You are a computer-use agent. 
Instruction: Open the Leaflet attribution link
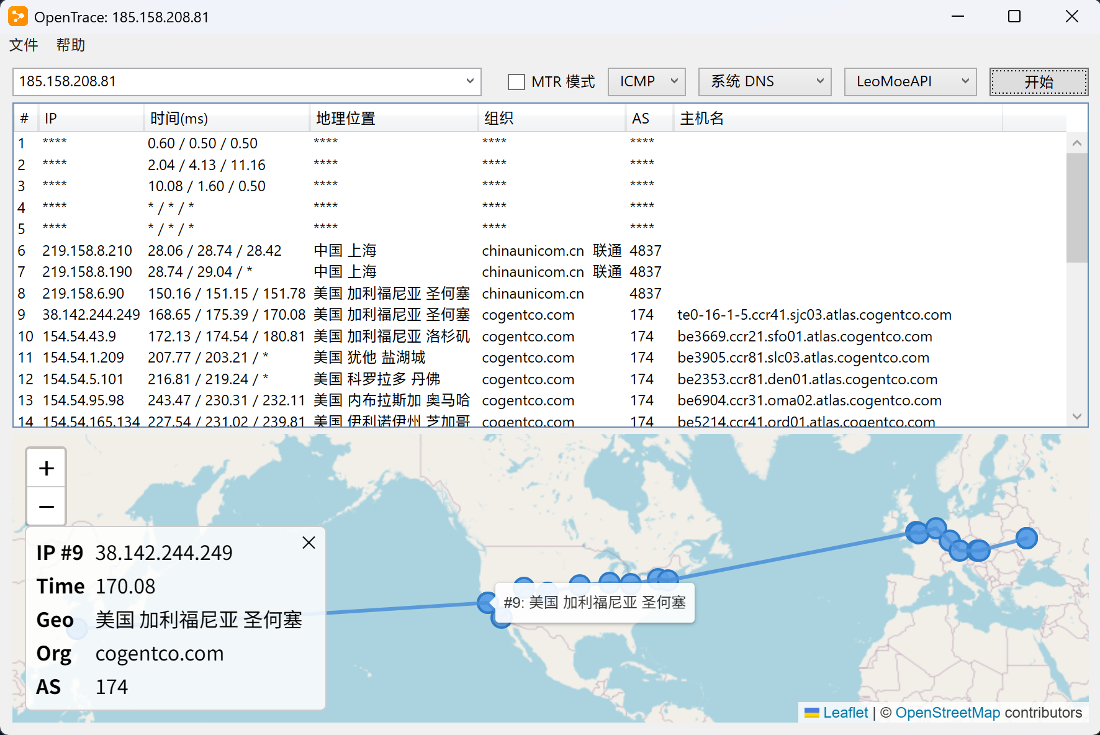845,713
